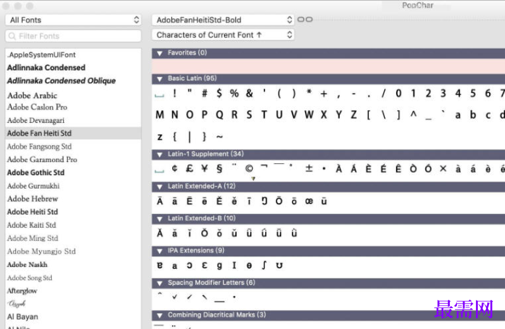Pick the capital Q character
The width and height of the screenshot is (505, 329).
(220, 115)
